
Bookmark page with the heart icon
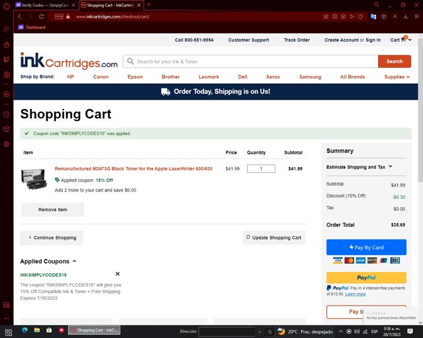(360, 17)
